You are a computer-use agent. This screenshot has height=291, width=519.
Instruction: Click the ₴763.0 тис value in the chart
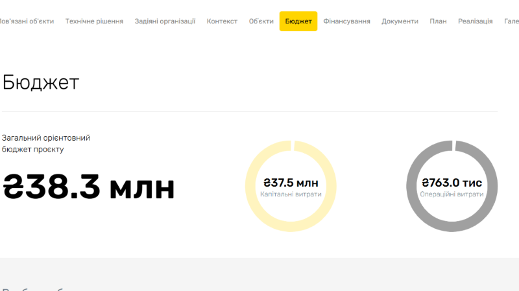pyautogui.click(x=452, y=183)
